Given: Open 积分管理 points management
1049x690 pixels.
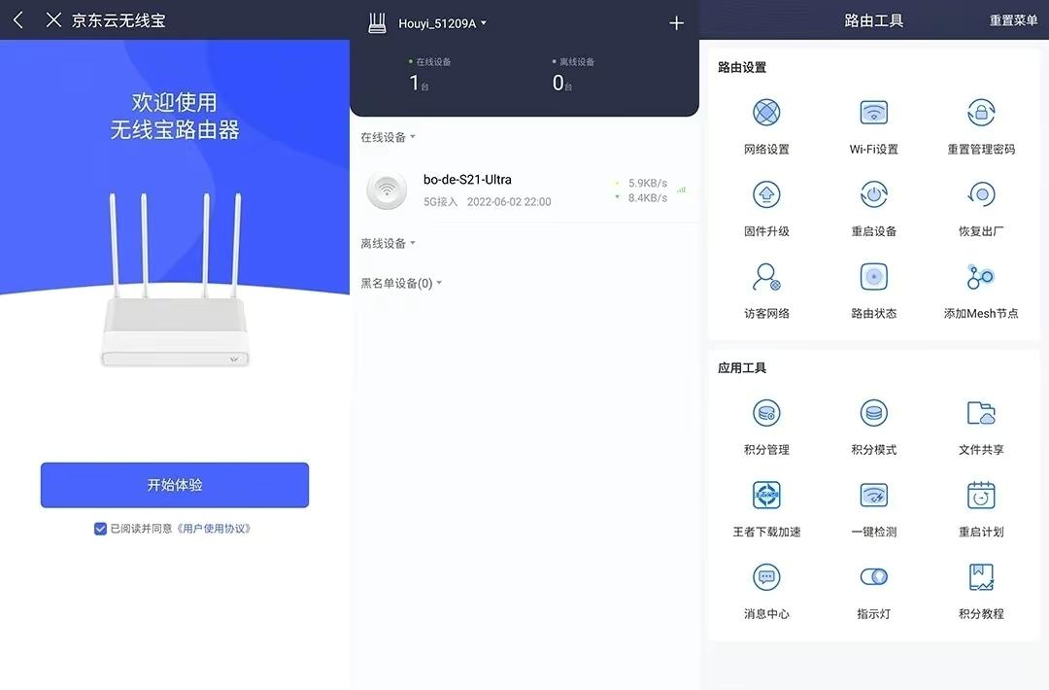Looking at the screenshot, I should 766,428.
